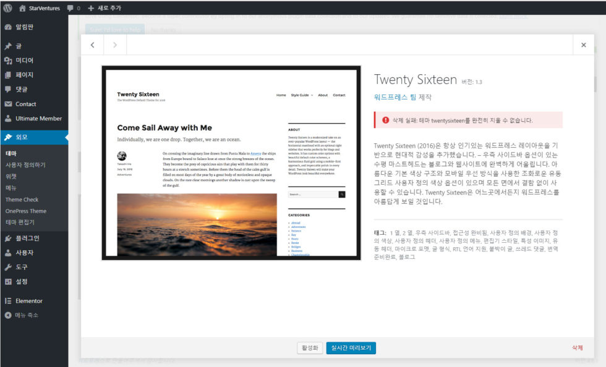
Task: Click the Contact envelope icon
Action: 8,104
